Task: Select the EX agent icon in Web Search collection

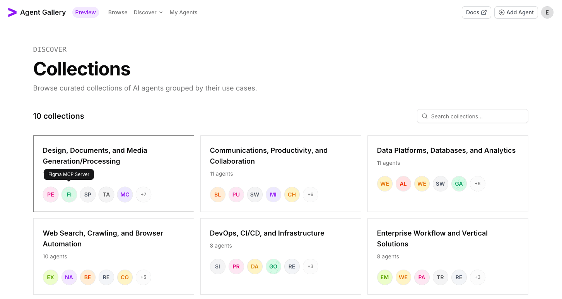Action: coord(51,277)
